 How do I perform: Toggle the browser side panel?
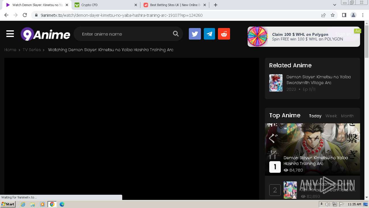pyautogui.click(x=344, y=15)
